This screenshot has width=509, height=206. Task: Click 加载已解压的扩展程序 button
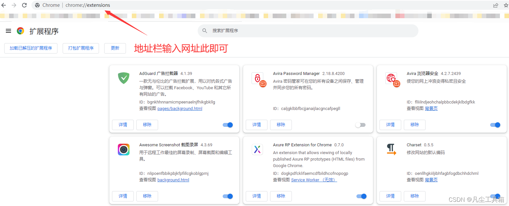coord(31,48)
